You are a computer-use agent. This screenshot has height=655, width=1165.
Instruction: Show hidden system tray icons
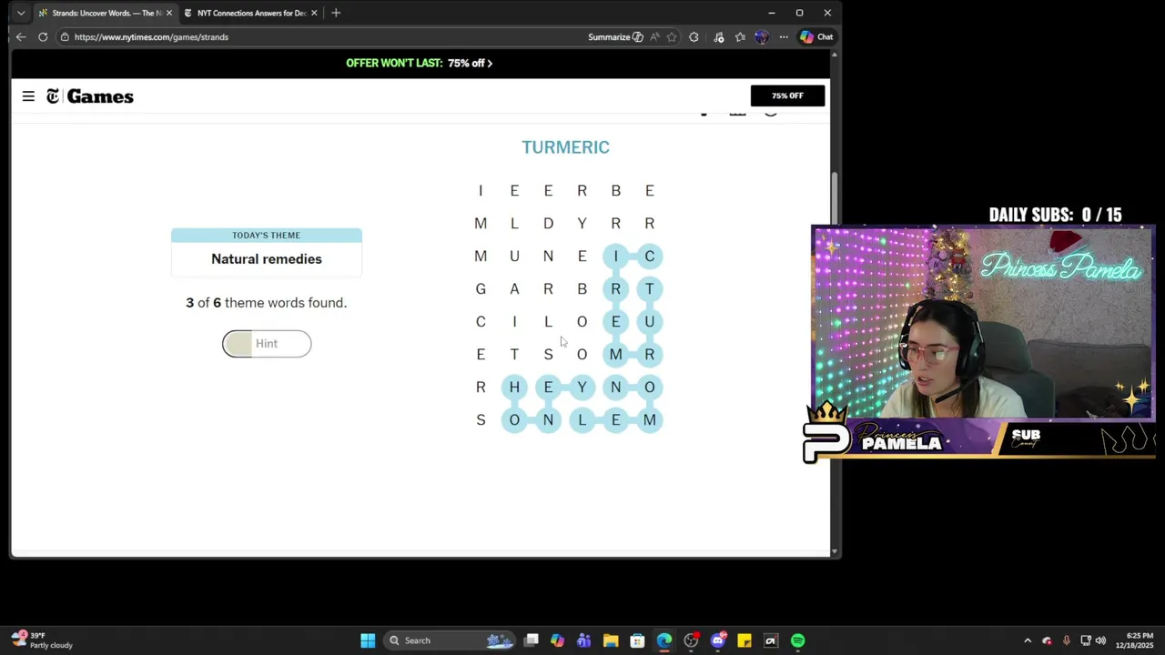1028,640
